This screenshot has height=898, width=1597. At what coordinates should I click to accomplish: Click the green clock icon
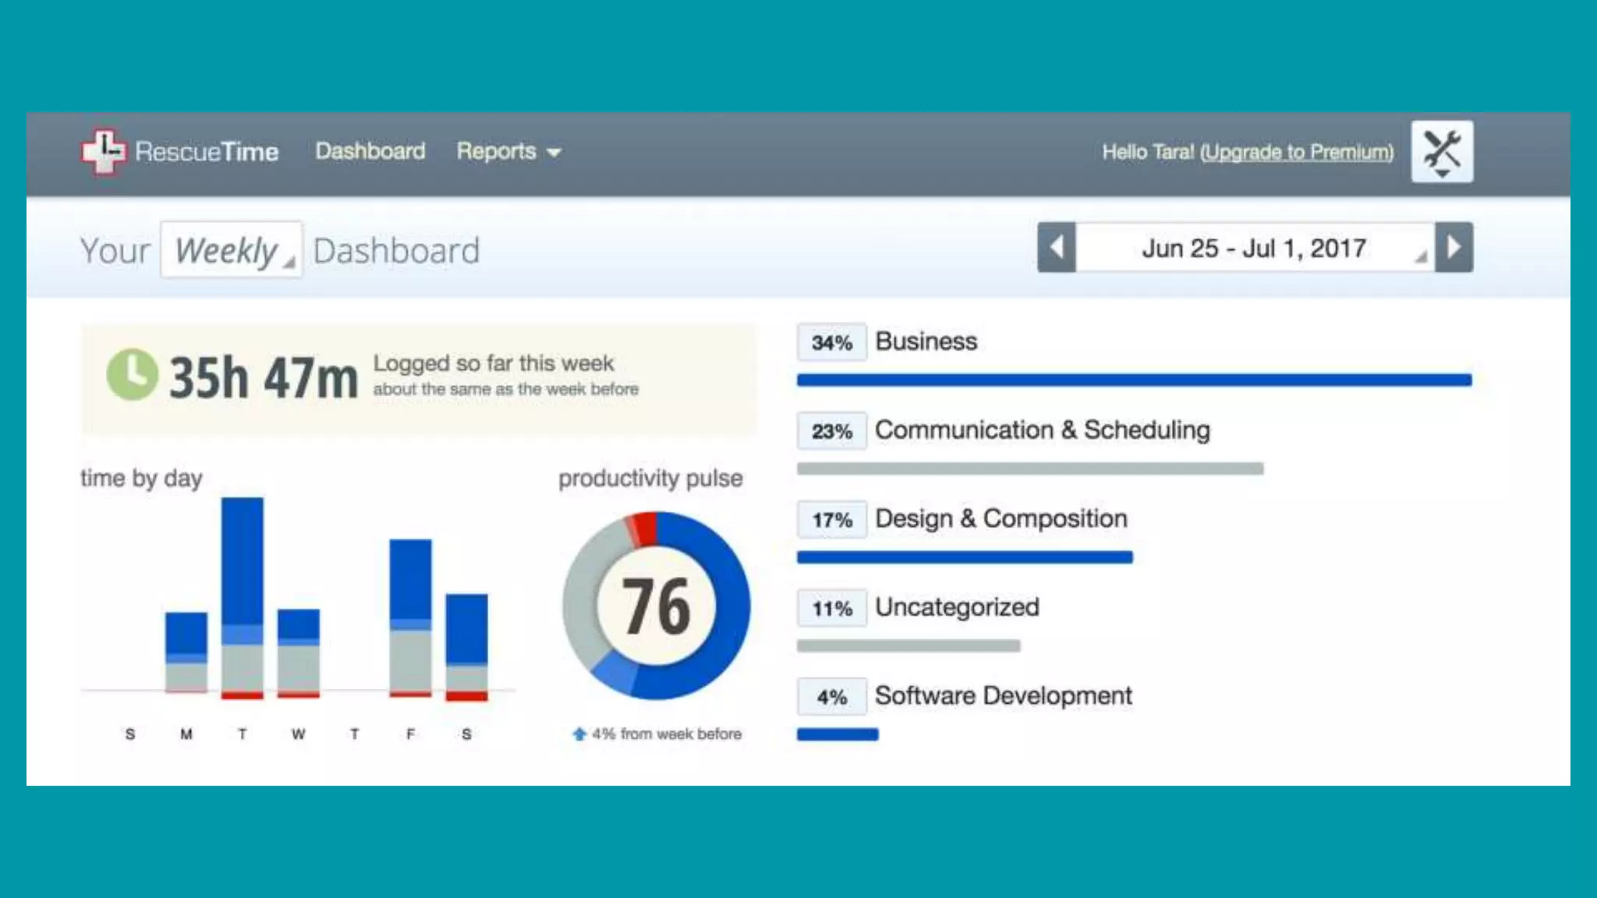(x=131, y=375)
